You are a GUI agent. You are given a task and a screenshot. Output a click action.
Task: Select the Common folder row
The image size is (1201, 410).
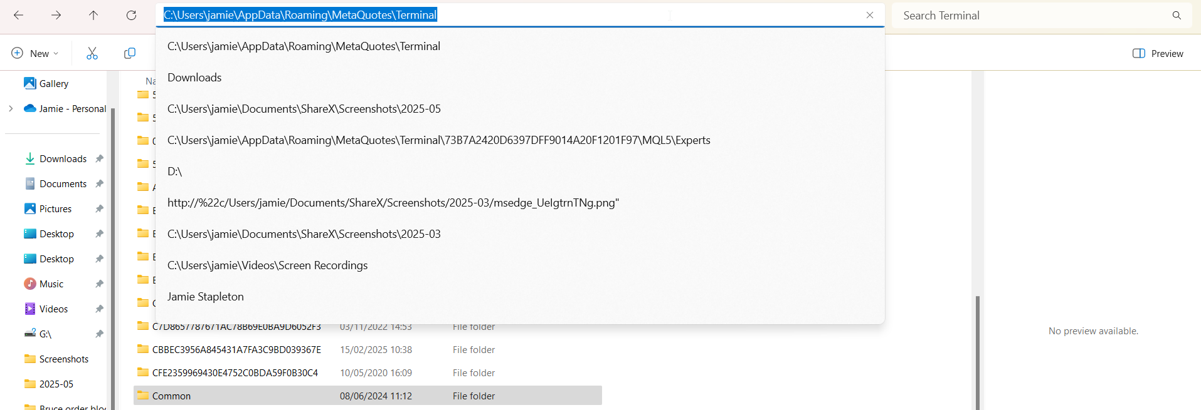point(368,396)
